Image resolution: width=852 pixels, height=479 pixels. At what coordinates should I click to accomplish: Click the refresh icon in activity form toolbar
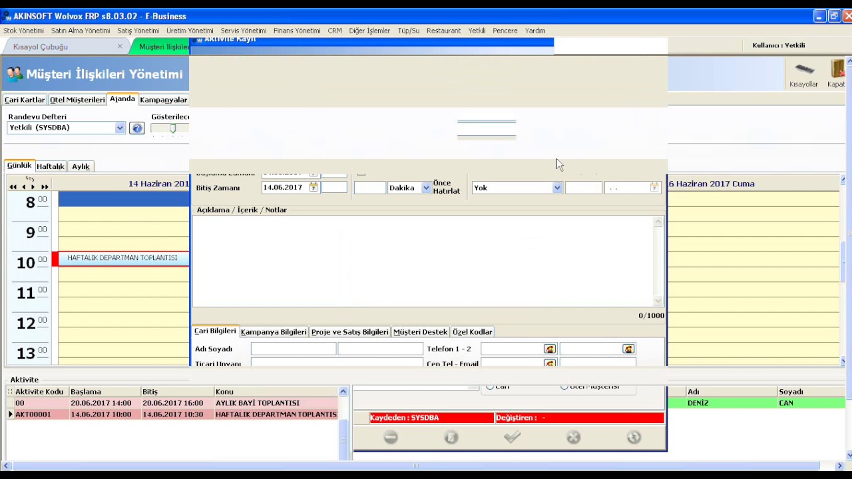(634, 437)
